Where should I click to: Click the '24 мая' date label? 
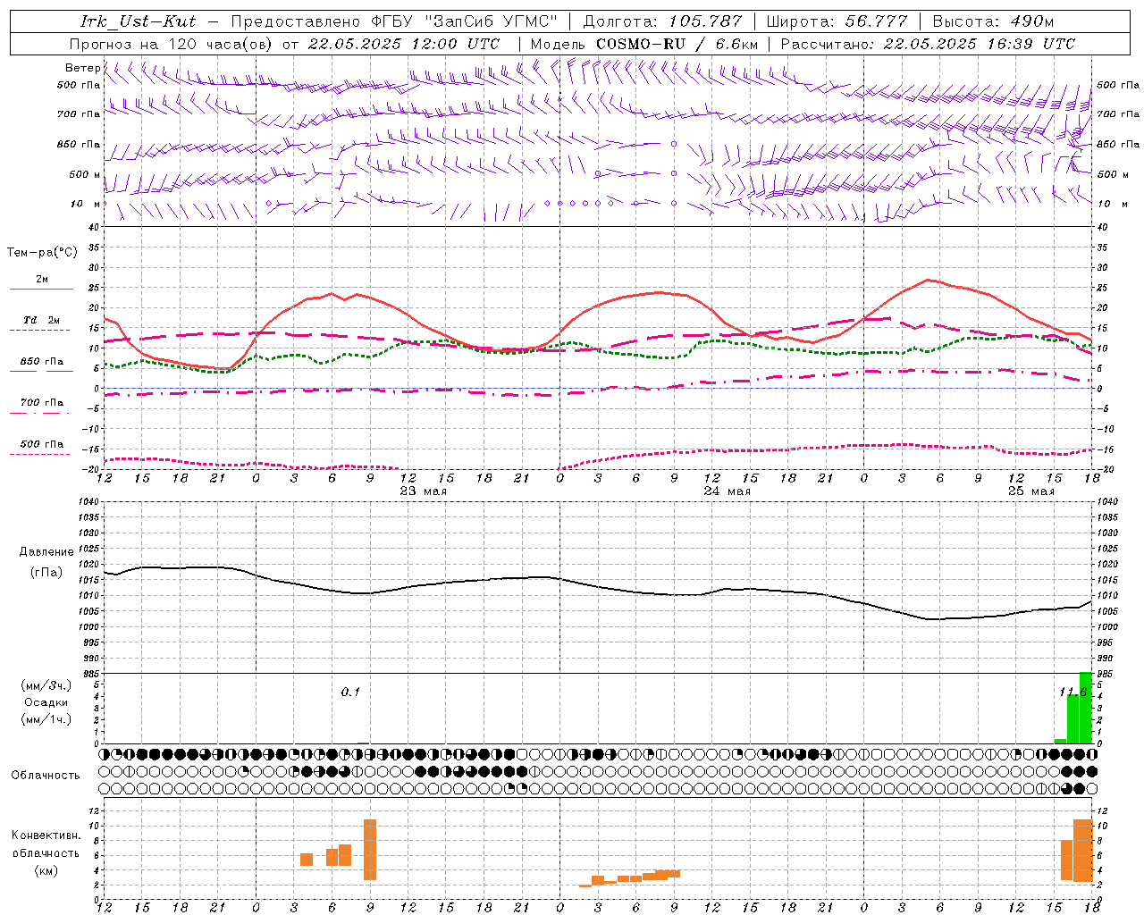coord(727,491)
